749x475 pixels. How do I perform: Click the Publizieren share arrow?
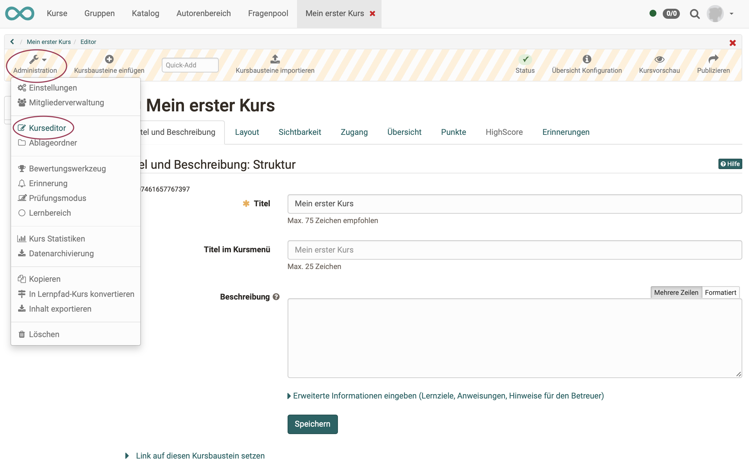coord(713,59)
